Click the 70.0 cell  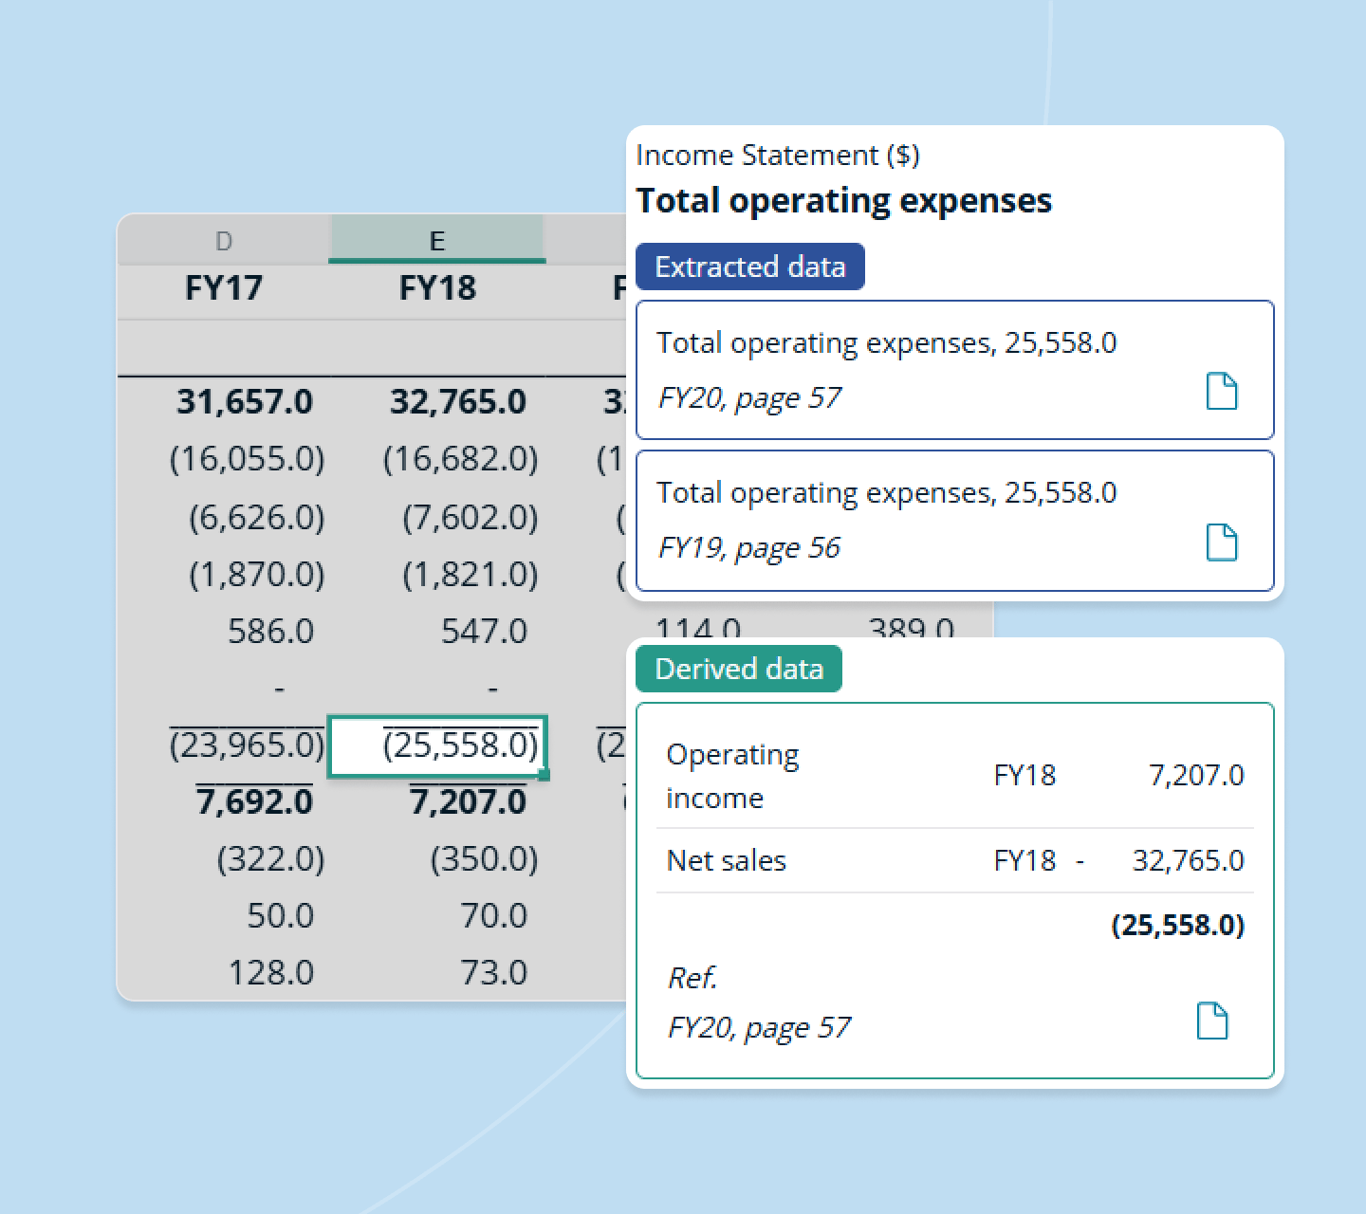click(x=494, y=915)
